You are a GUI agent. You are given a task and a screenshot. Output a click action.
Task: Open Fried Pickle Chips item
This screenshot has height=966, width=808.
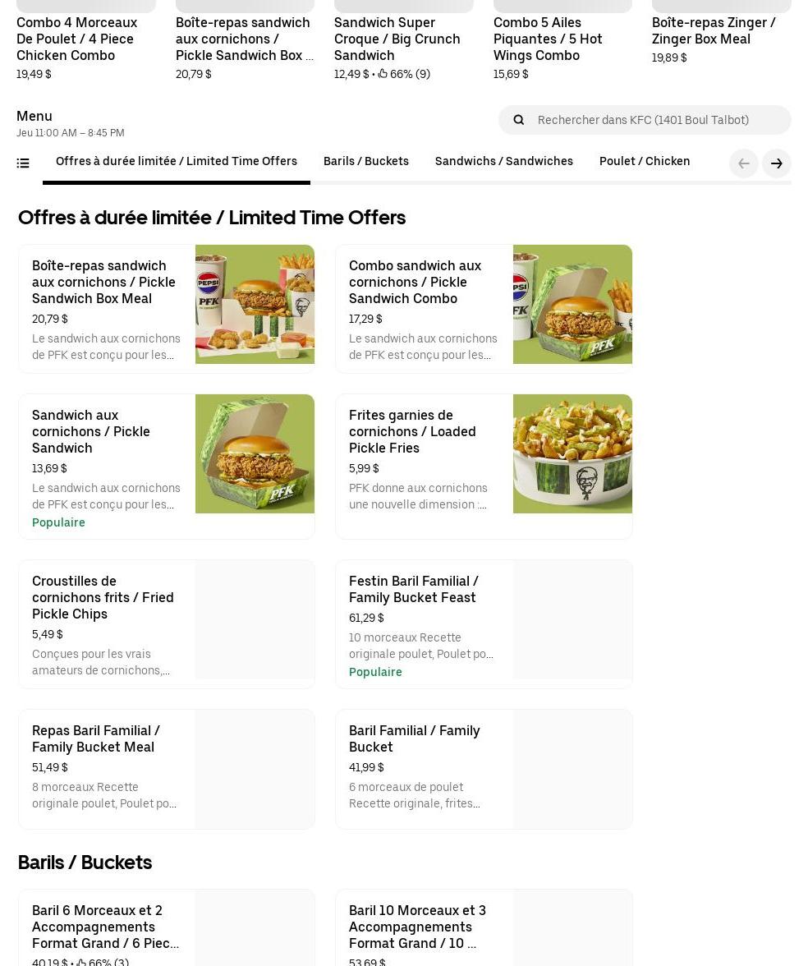tap(166, 624)
